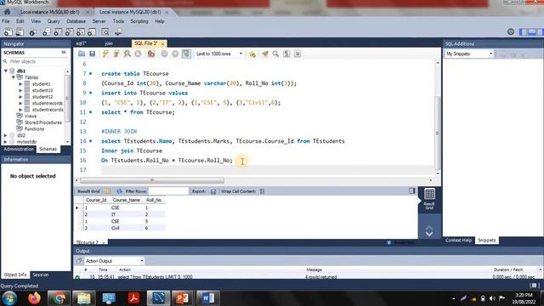
Task: Switch to the Session tab
Action: tap(41, 275)
